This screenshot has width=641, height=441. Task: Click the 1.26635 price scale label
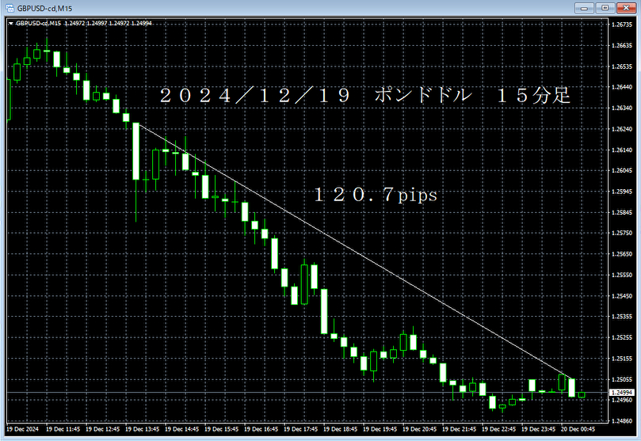[622, 45]
